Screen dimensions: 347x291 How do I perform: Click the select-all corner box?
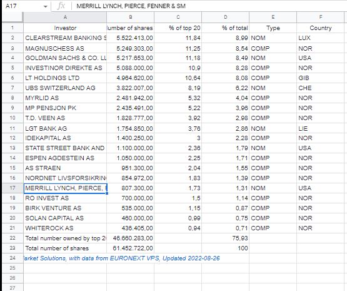[13, 17]
